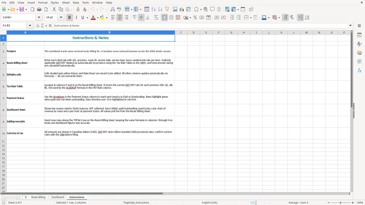Toggle Print Preview icon

[46, 9]
